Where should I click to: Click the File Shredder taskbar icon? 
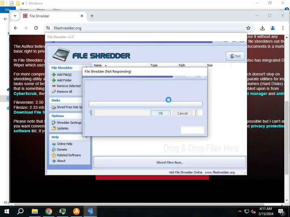click(90, 211)
